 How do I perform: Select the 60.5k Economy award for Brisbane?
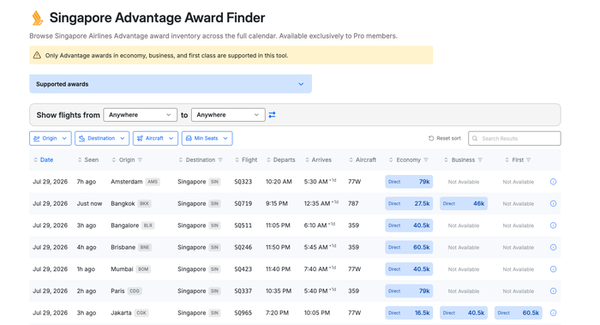[409, 247]
